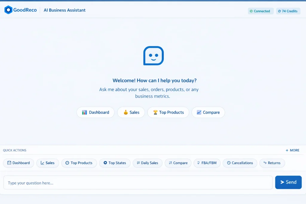Select the Sales money bag suggestion
Screen dimensions: 306x204
coord(131,112)
